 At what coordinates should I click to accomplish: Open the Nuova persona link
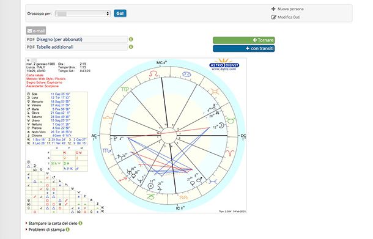click(290, 9)
